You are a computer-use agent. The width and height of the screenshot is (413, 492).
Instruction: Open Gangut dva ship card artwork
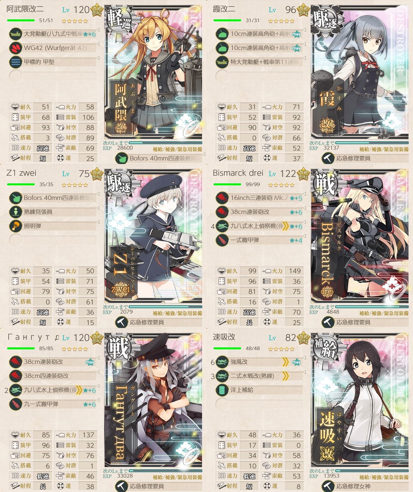click(153, 400)
